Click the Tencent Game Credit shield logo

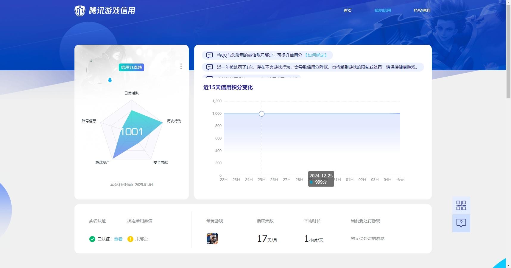(x=80, y=11)
